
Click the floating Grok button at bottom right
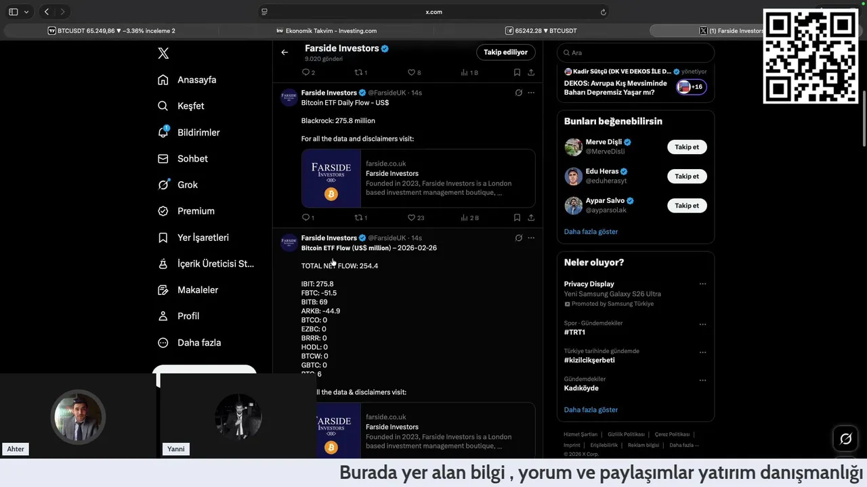coord(845,439)
